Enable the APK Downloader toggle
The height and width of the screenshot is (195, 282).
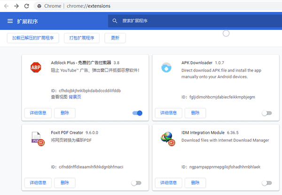pos(267,113)
